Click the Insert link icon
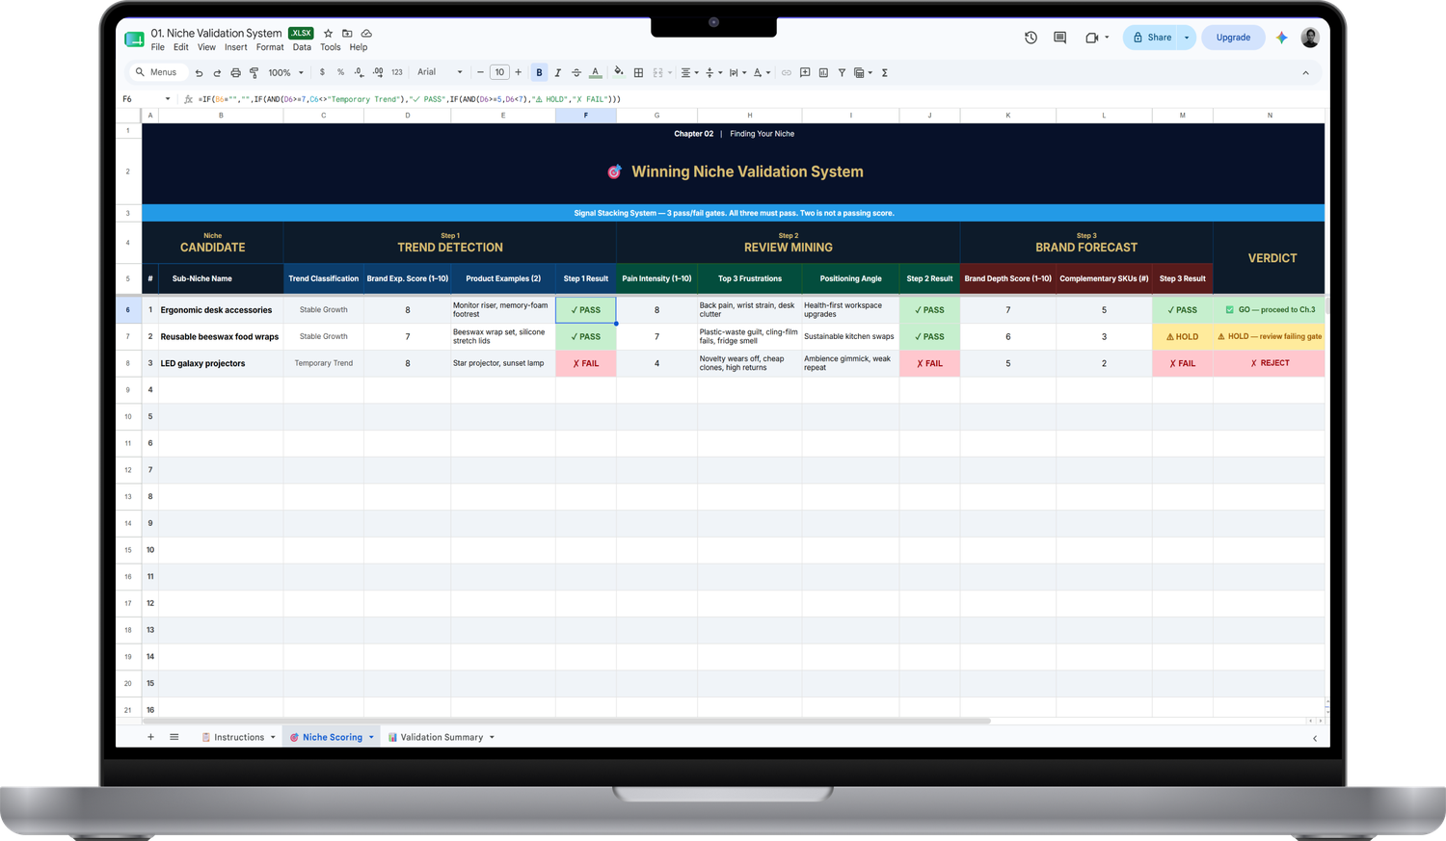Screen dimensions: 1446x841 pyautogui.click(x=787, y=72)
